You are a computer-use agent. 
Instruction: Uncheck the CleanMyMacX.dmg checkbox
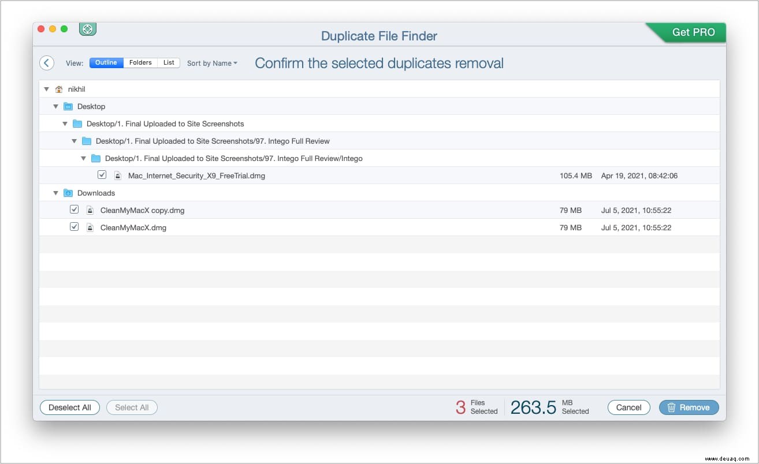pyautogui.click(x=74, y=227)
